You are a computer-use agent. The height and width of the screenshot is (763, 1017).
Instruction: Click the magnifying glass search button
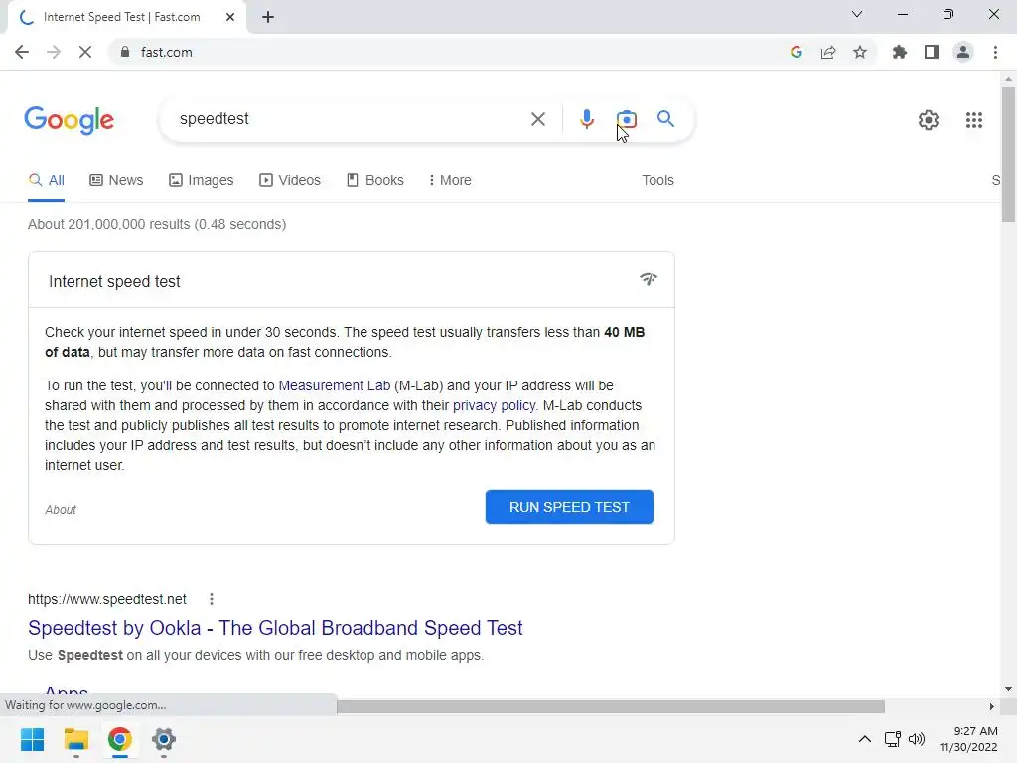tap(665, 119)
